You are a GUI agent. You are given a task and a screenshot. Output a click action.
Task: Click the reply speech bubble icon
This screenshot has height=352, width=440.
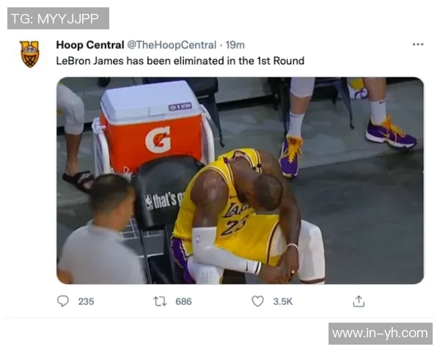(x=63, y=301)
